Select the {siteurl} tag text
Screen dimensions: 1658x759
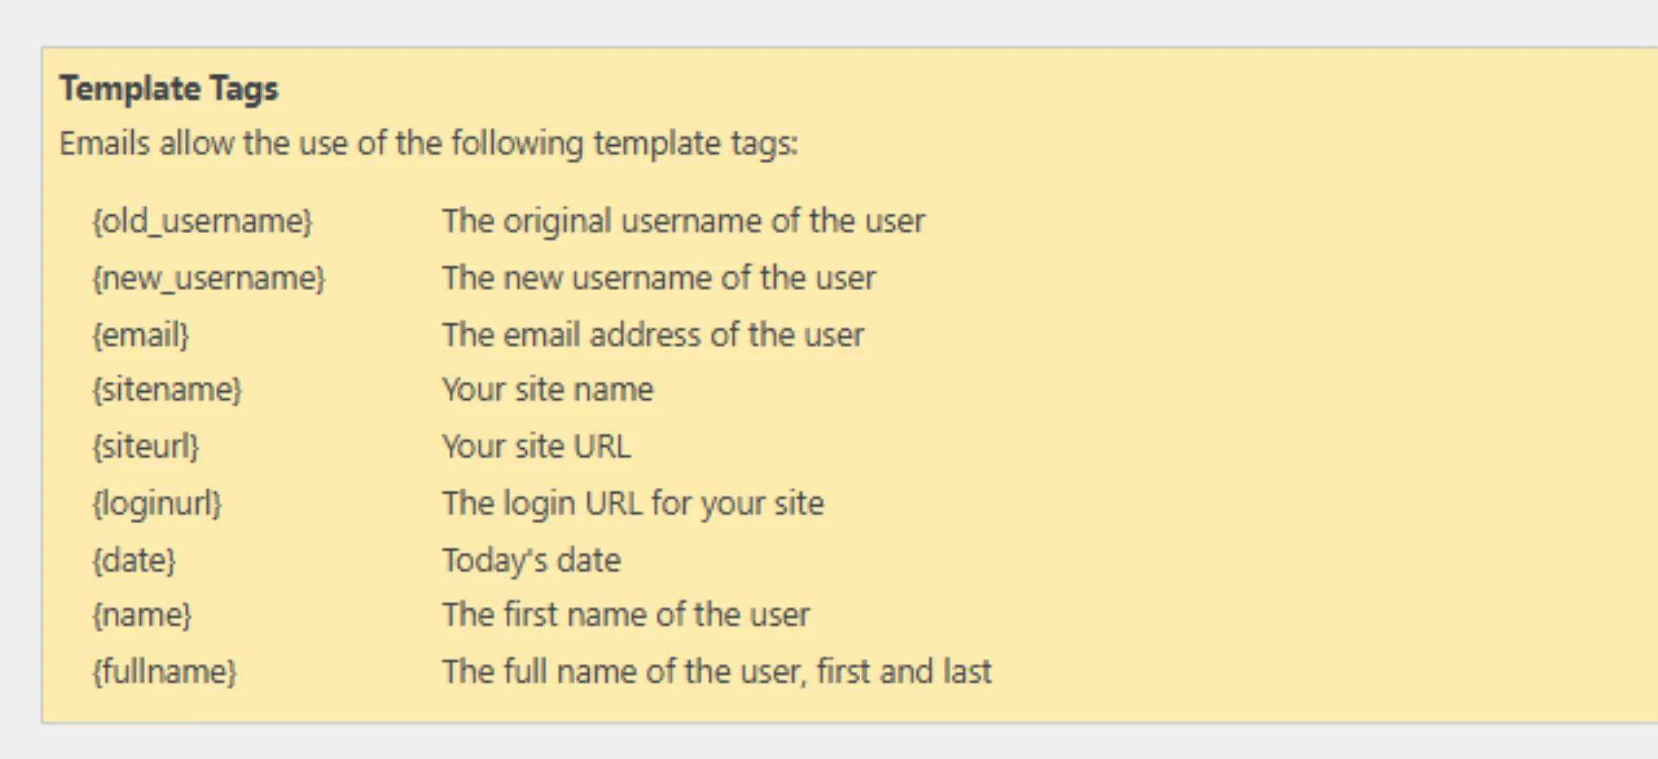[146, 446]
